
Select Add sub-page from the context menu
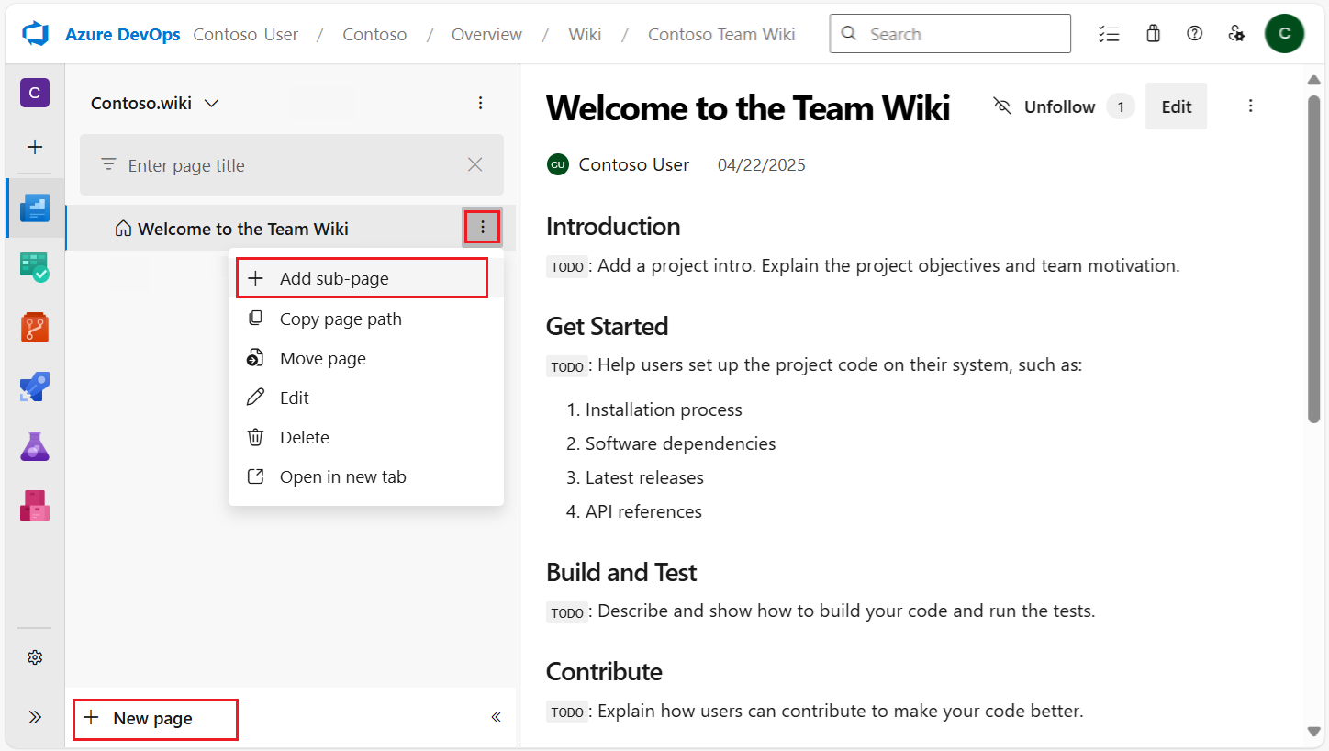(334, 277)
